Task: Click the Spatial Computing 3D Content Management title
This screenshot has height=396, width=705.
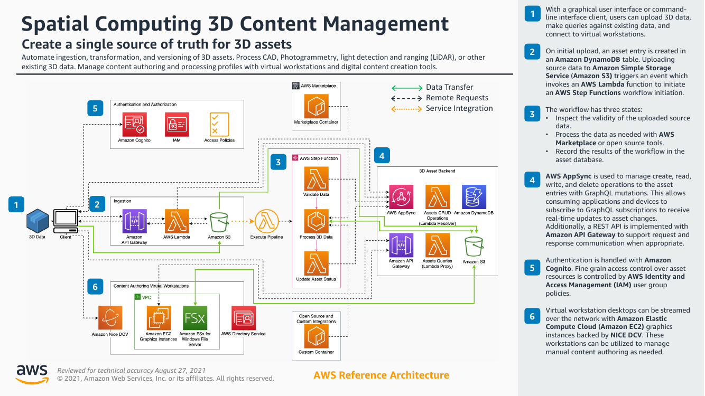Action: click(235, 24)
